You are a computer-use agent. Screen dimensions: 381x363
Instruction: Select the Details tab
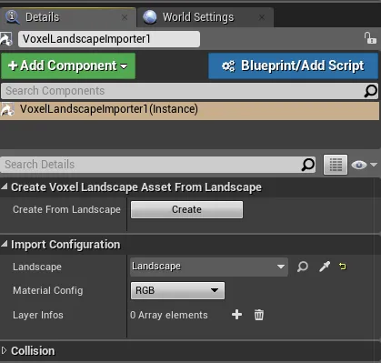[x=68, y=17]
